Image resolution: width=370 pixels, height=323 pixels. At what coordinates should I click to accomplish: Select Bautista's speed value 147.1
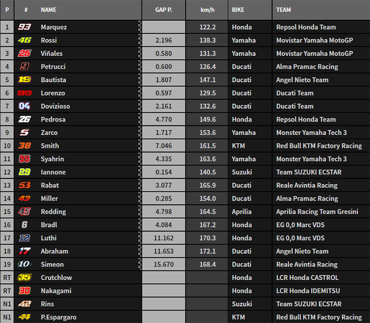[208, 80]
